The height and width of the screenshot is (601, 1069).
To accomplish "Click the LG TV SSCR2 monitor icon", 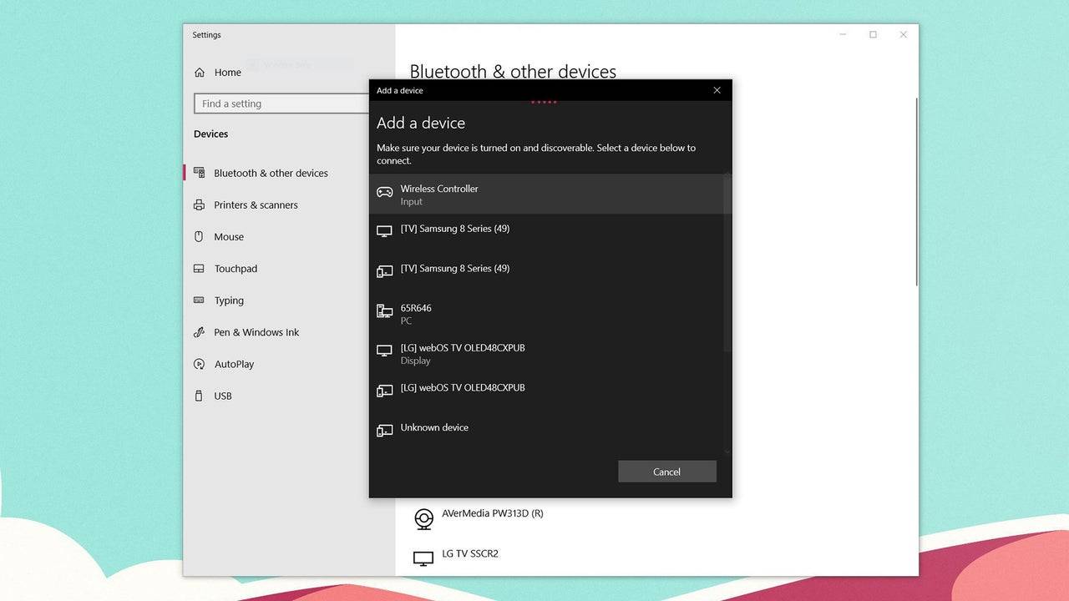I will (424, 558).
